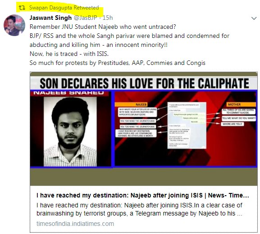This screenshot has height=234, width=260.
Task: Open Swapan Dasgupta Retweeted link
Action: click(64, 8)
